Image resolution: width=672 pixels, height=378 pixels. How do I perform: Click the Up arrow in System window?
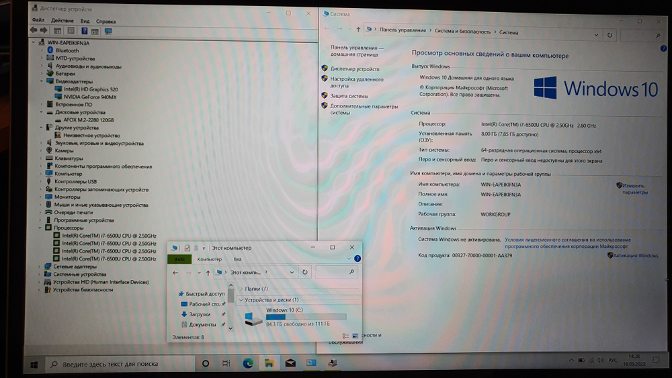(358, 29)
